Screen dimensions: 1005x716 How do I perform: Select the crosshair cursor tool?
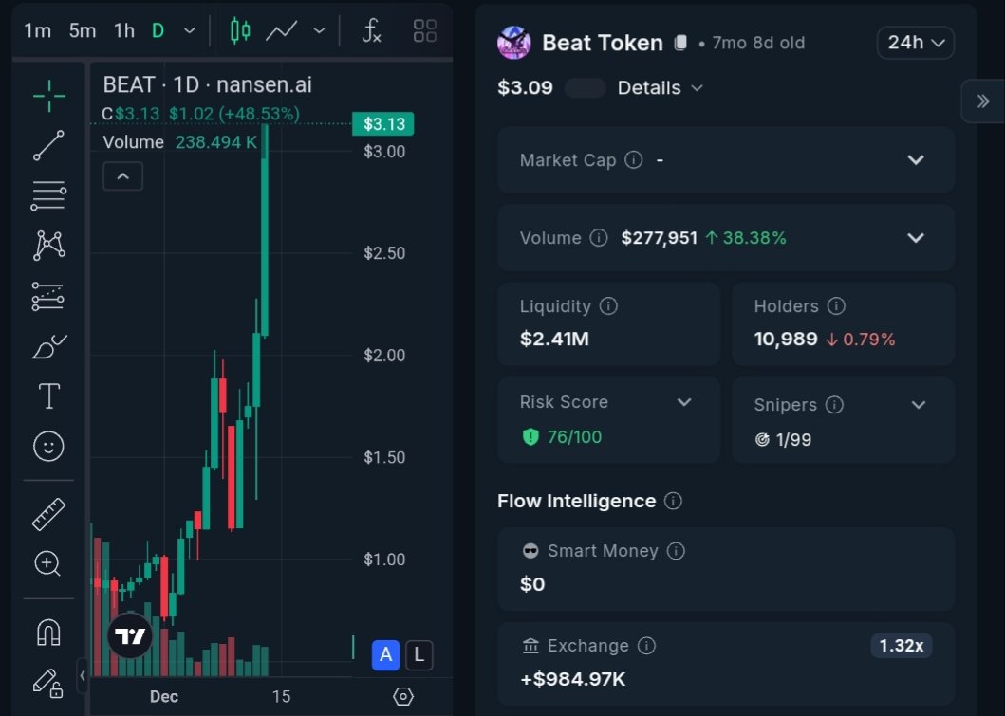click(48, 96)
